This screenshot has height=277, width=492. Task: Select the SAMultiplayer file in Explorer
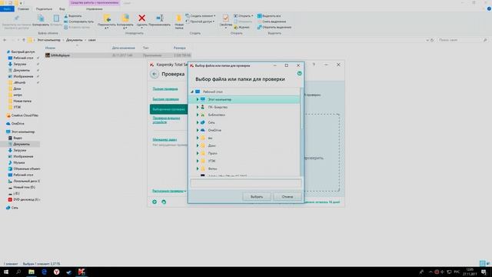(x=118, y=55)
